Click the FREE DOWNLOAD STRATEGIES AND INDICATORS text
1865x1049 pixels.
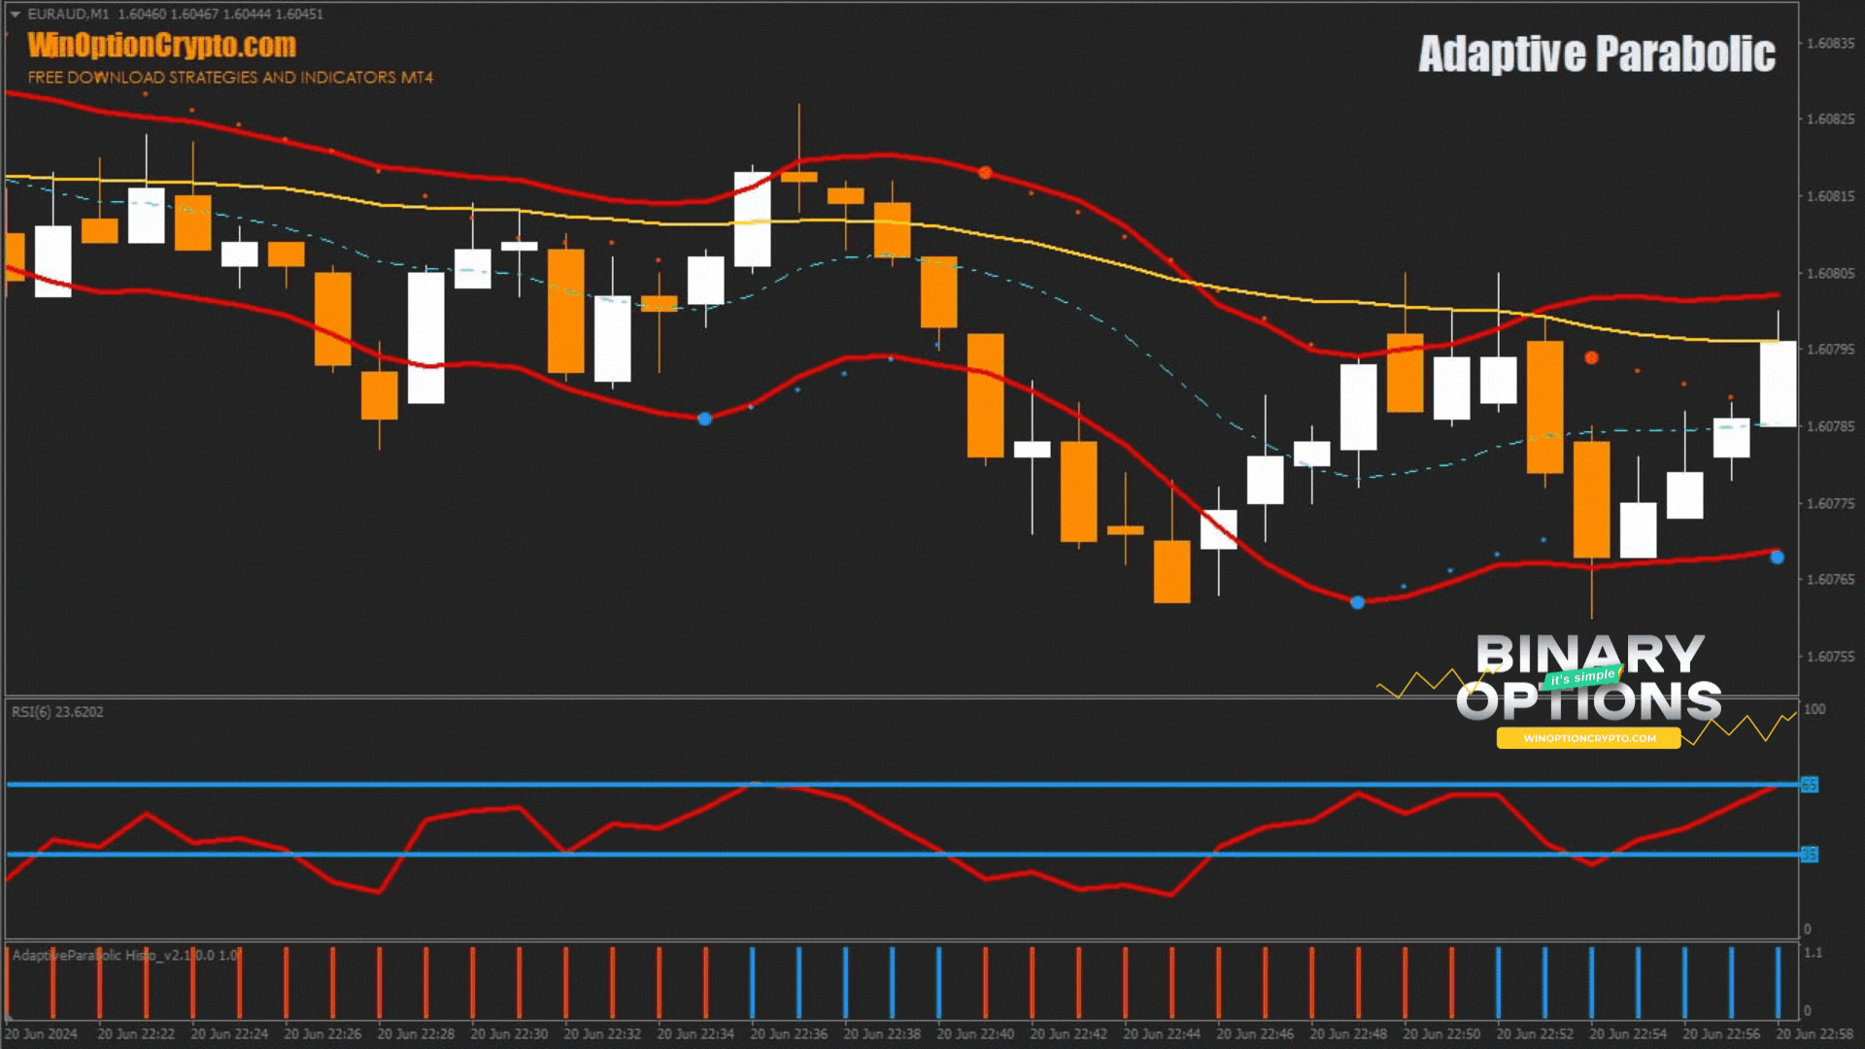(230, 78)
